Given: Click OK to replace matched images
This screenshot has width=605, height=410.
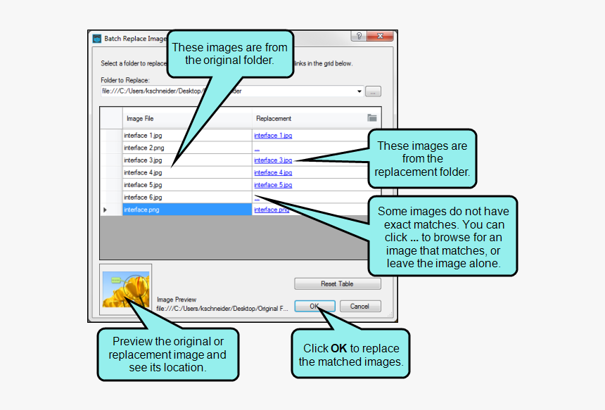Looking at the screenshot, I should coord(314,306).
